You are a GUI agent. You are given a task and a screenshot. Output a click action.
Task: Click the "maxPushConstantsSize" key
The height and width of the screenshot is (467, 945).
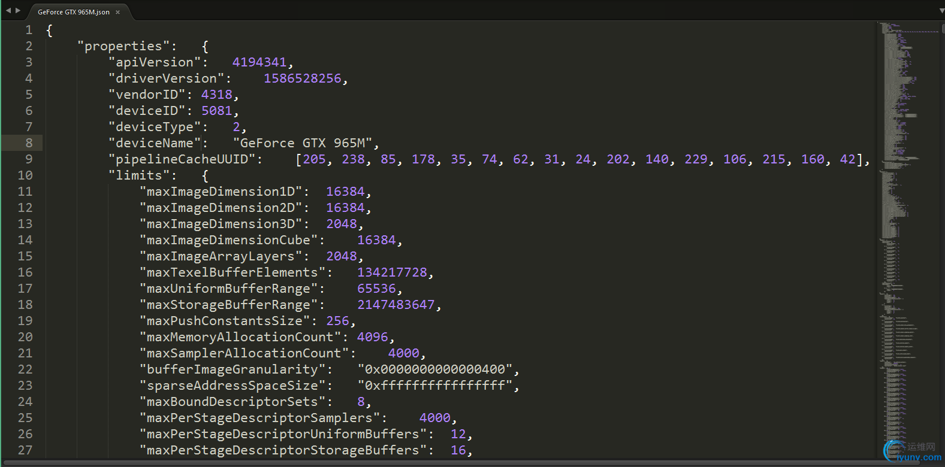coord(225,321)
